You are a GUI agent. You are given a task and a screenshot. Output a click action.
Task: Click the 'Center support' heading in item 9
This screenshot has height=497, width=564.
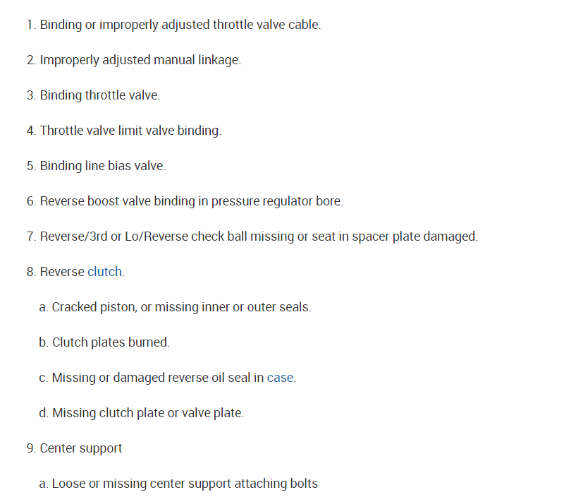(80, 448)
